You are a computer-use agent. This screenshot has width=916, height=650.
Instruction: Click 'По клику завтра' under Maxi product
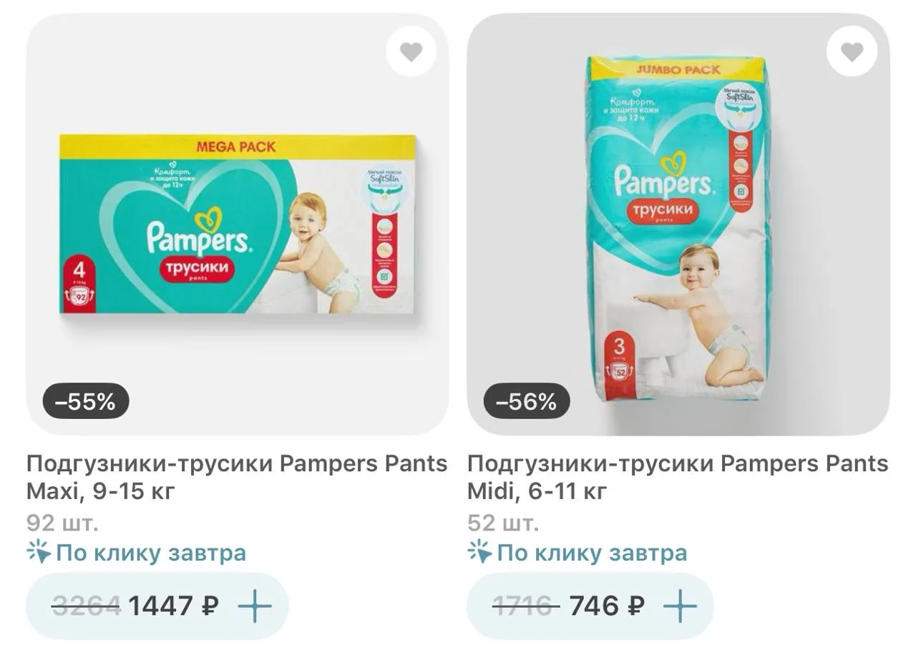(151, 553)
